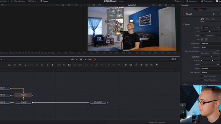Screen dimensions: 221x124
Task: Add a Transform node from the toolbar
Action: [x=80, y=65]
